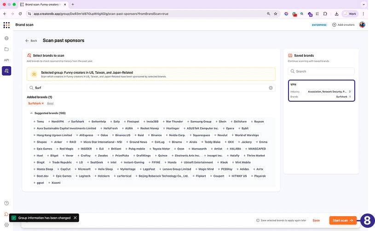Select the VPN saved brands card

point(322,91)
